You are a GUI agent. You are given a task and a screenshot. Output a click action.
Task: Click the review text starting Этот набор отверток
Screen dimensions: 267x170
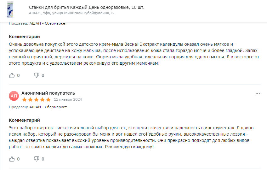pos(131,137)
